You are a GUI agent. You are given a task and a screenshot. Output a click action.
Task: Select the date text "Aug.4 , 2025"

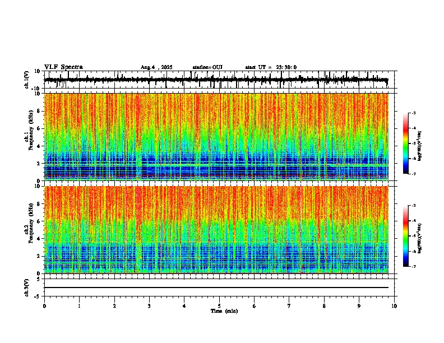[x=156, y=67]
